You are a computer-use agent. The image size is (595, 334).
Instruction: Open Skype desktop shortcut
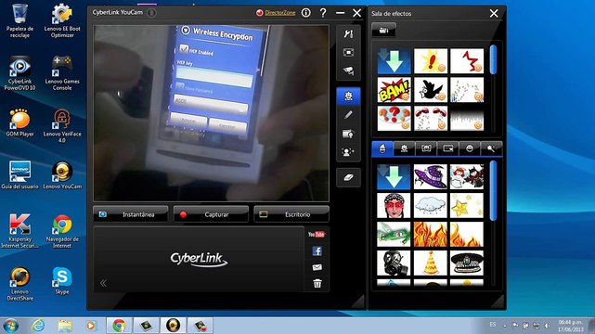pyautogui.click(x=62, y=280)
